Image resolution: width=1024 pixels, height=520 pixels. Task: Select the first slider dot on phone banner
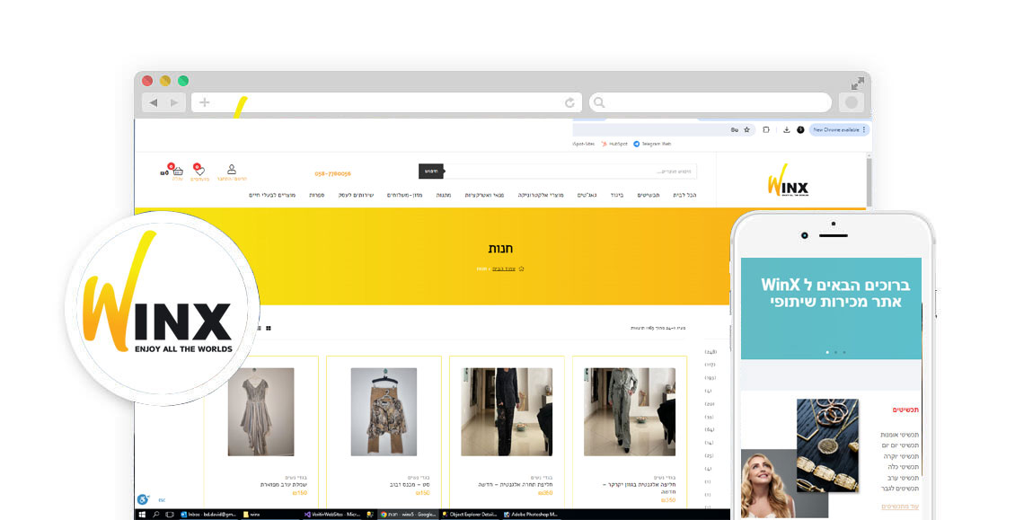[827, 352]
